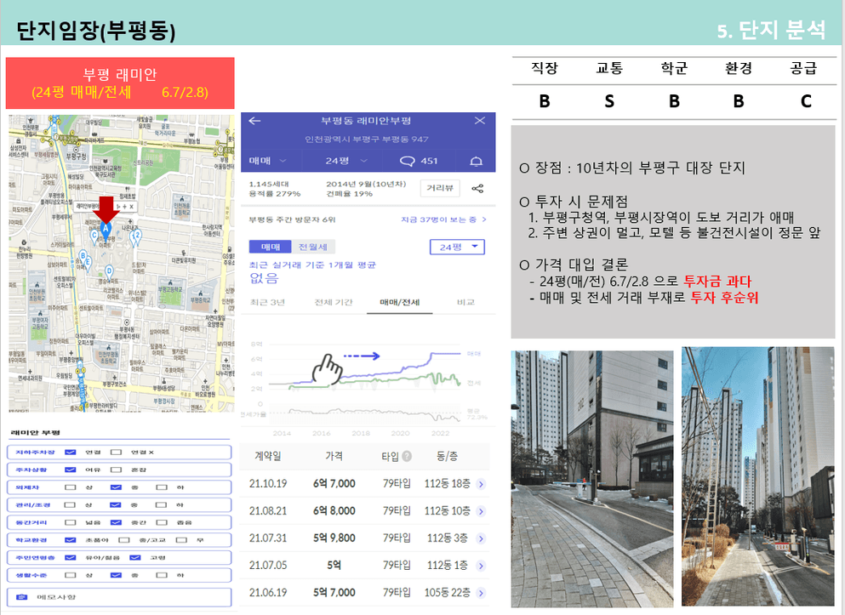Check the 생활수준 하 checkbox

click(x=161, y=575)
